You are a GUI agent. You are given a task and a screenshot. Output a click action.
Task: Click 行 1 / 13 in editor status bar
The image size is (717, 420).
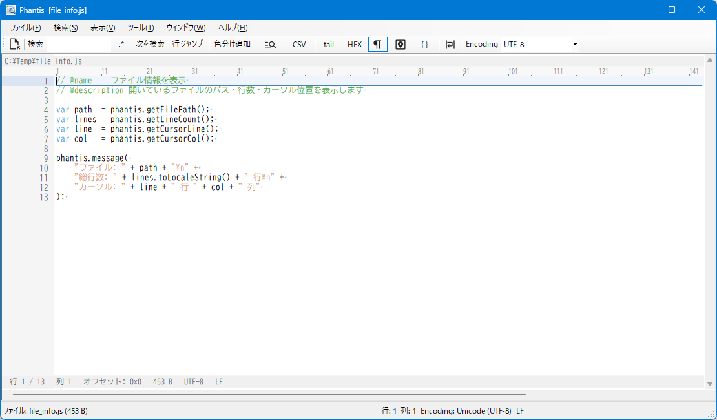coord(27,382)
